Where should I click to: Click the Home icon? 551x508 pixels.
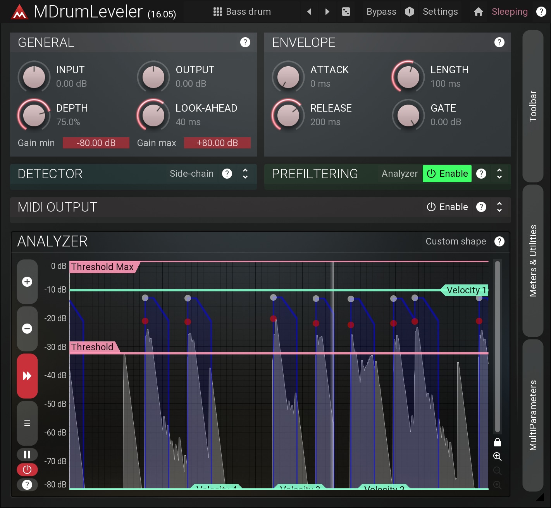pos(479,12)
